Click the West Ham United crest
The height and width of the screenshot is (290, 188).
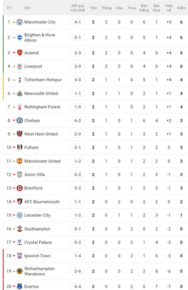coord(20,134)
